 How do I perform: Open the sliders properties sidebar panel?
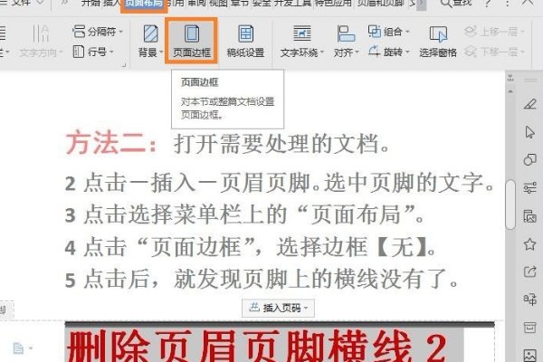(529, 188)
